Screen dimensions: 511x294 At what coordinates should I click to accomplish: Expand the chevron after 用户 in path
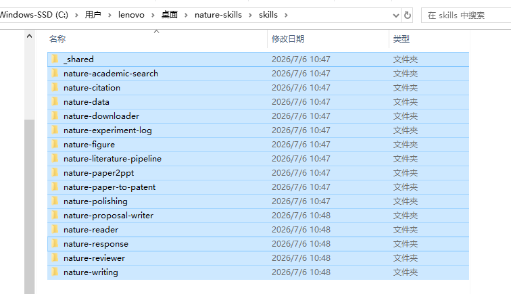[x=109, y=15]
